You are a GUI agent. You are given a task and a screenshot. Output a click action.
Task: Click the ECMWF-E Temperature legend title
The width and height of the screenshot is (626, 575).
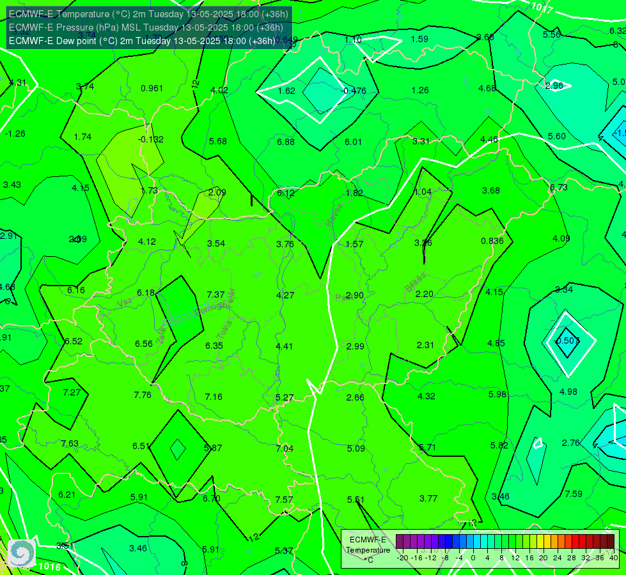[368, 545]
